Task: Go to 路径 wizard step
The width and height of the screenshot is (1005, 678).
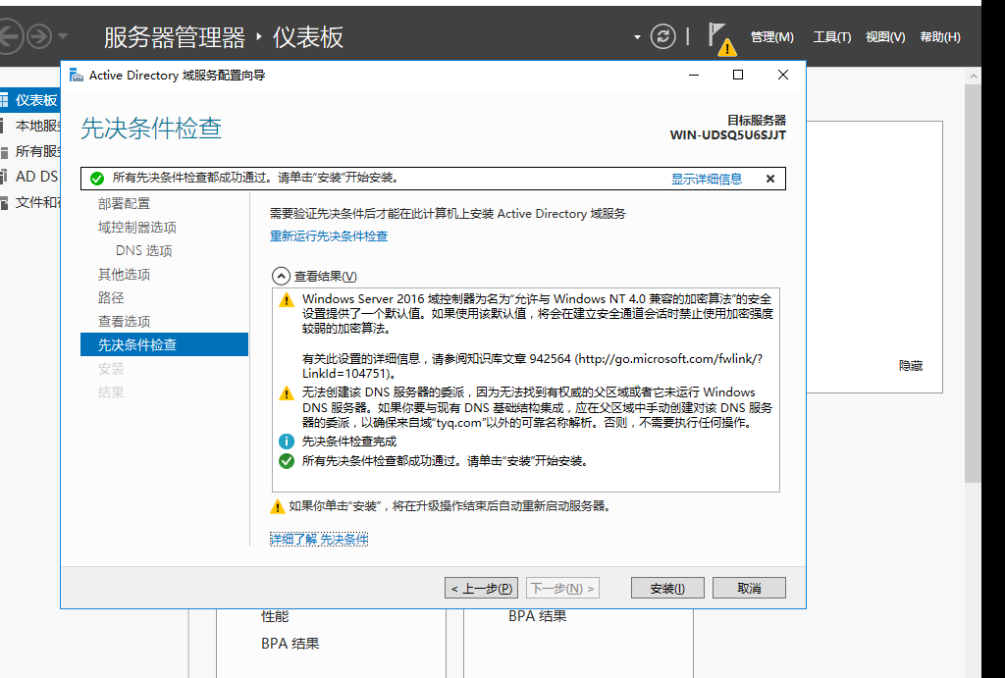Action: tap(111, 298)
